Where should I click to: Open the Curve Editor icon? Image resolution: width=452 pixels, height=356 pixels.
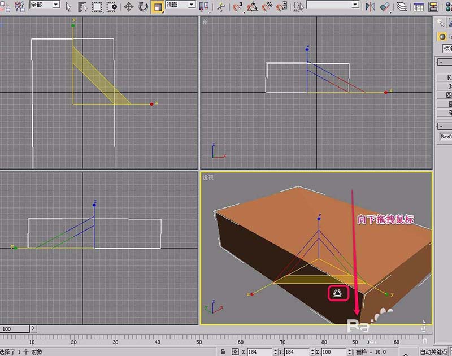pyautogui.click(x=418, y=7)
